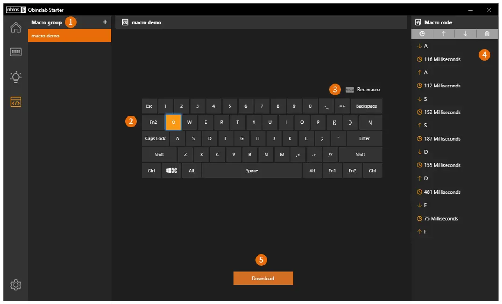Select the Space bar key
This screenshot has width=502, height=304.
click(x=252, y=170)
